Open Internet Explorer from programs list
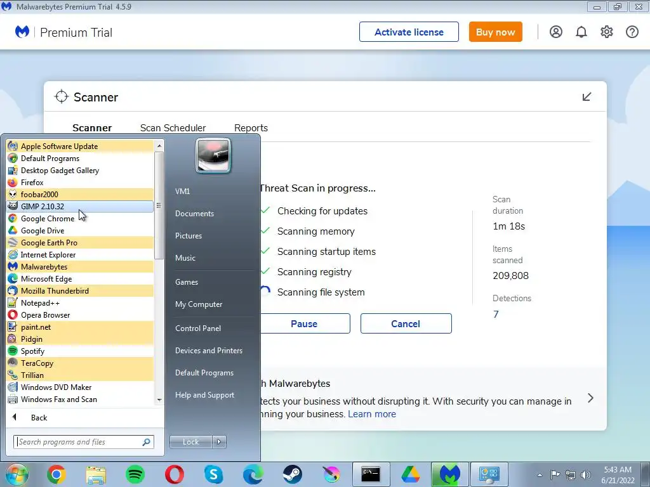Screen dimensions: 650x487 click(x=80, y=255)
